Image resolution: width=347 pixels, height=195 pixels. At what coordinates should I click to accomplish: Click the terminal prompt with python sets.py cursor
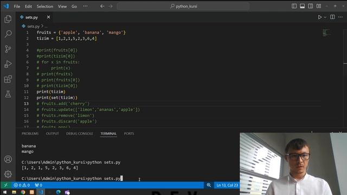pyautogui.click(x=72, y=178)
